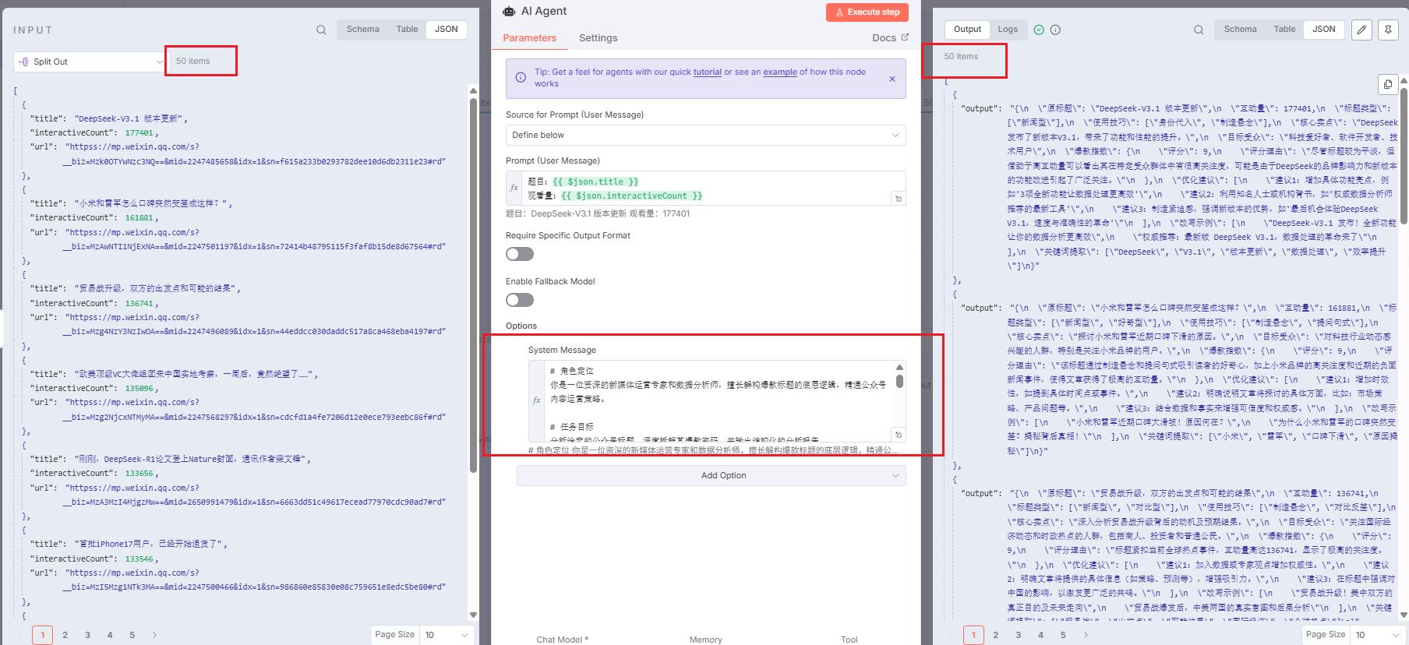Select the Output panel JSON view
Image resolution: width=1409 pixels, height=645 pixels.
click(1324, 30)
